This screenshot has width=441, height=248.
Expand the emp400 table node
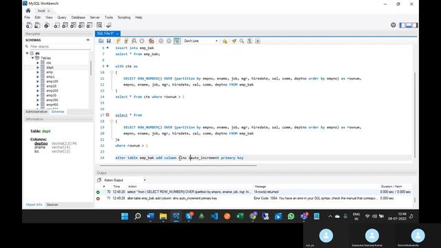(x=38, y=105)
